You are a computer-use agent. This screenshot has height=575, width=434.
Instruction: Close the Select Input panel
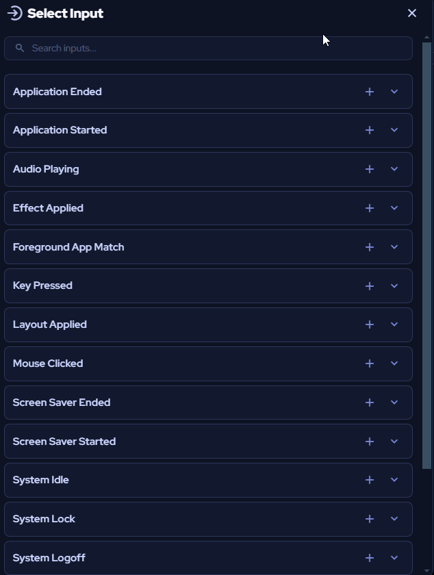coord(412,13)
